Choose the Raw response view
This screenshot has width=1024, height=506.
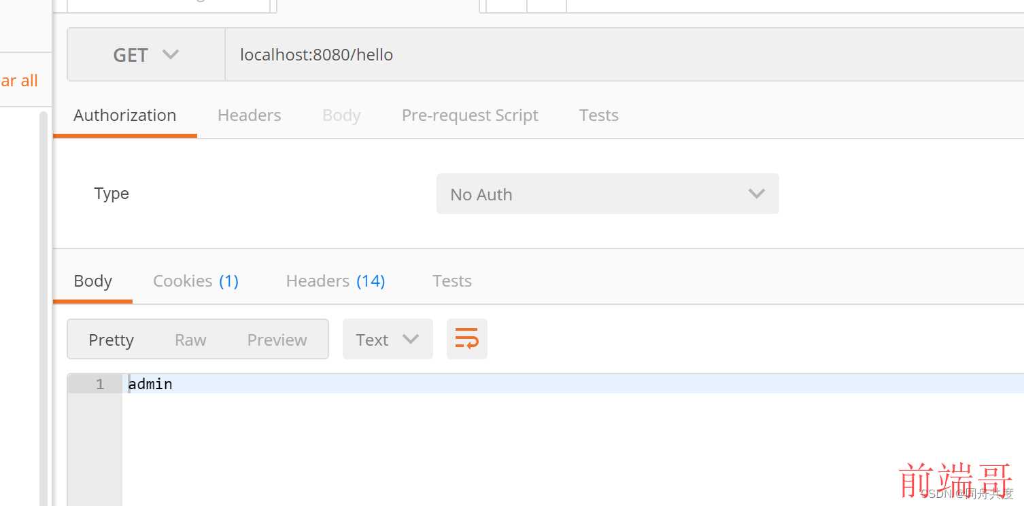(x=190, y=340)
